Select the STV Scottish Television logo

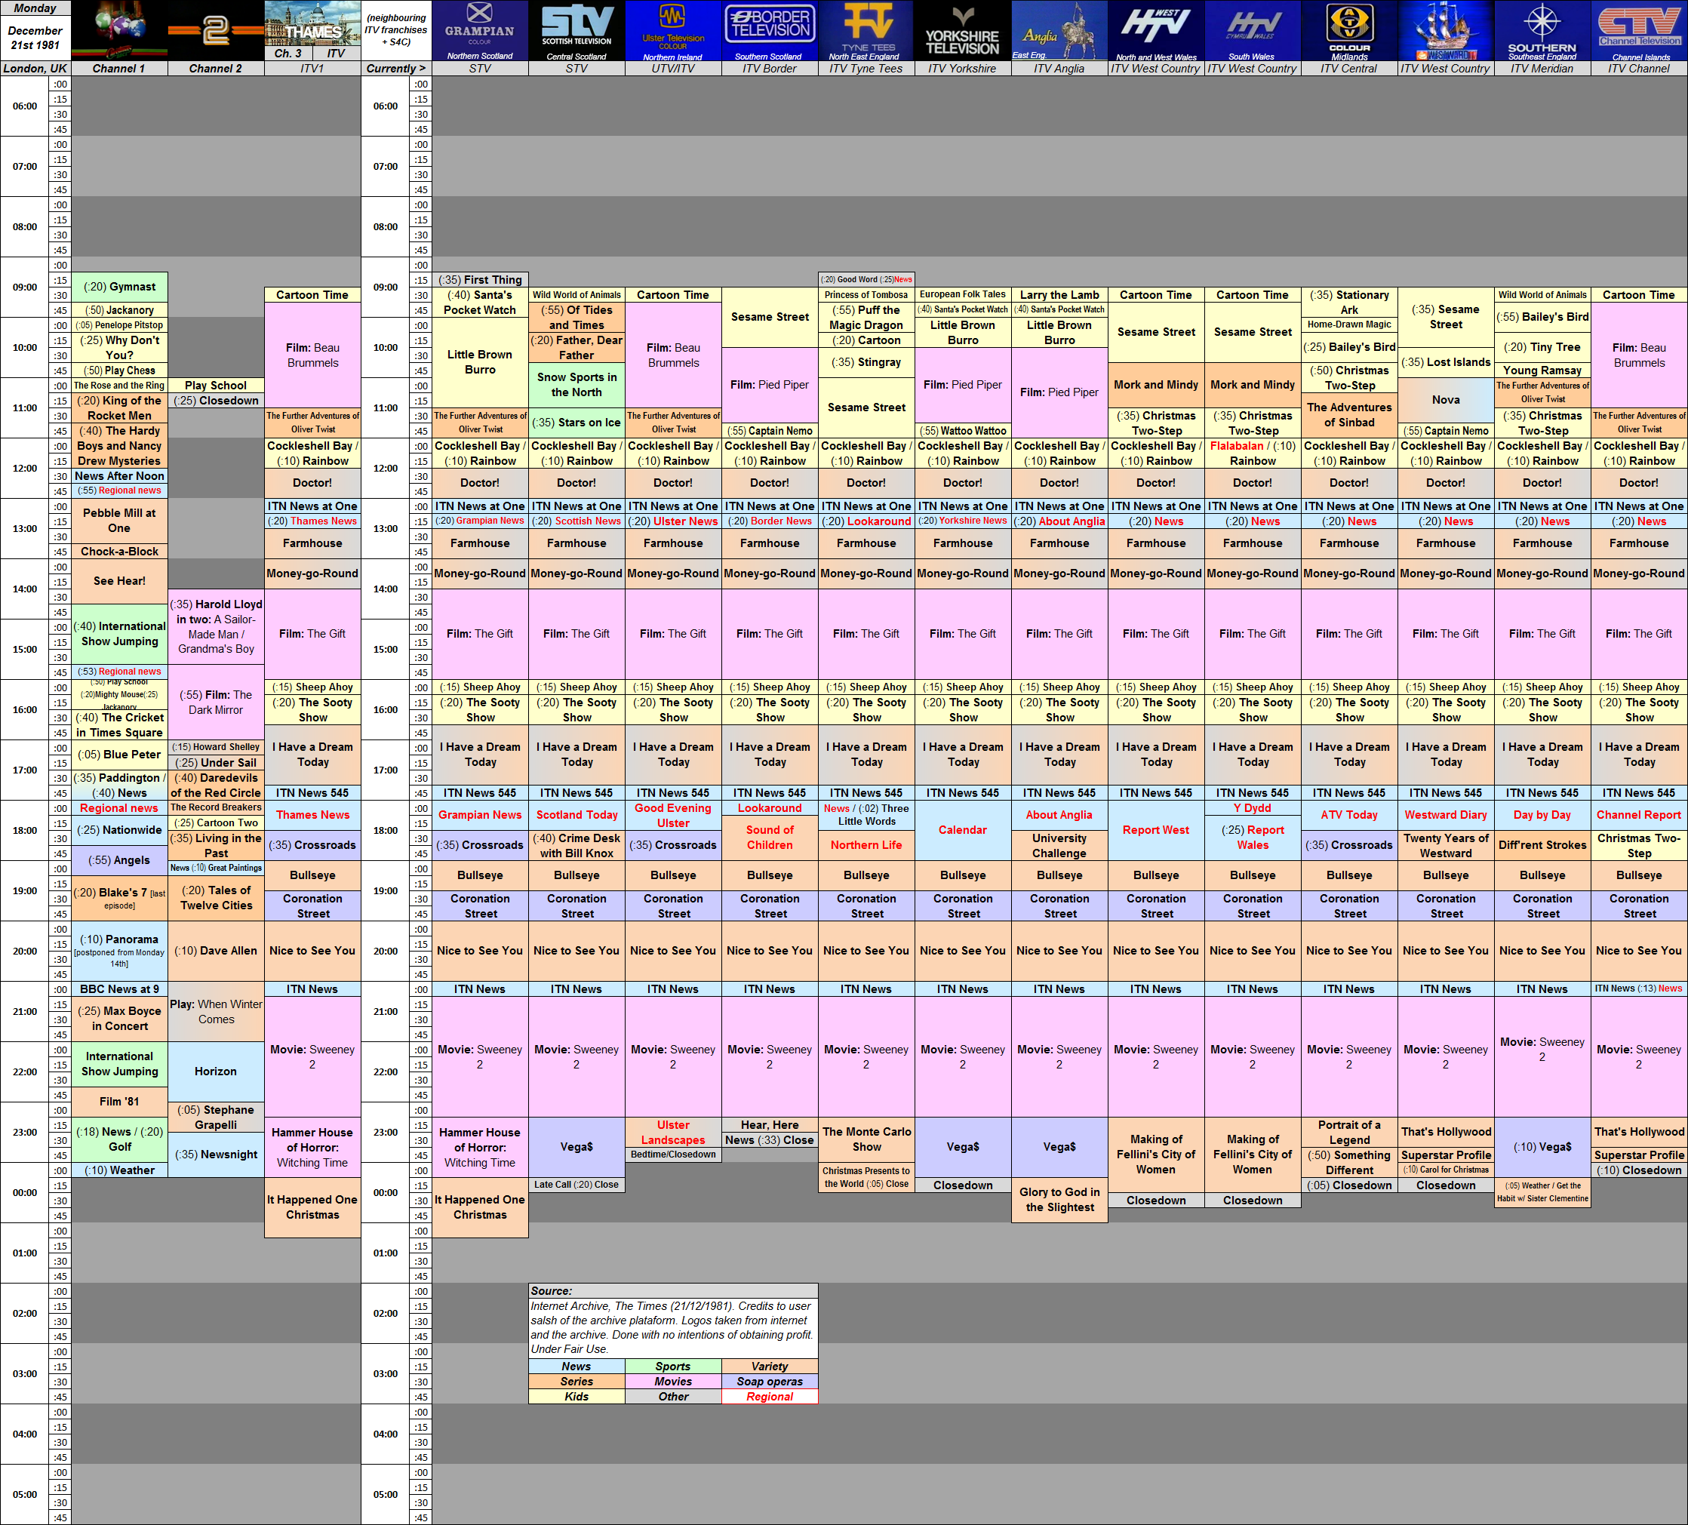click(x=577, y=30)
